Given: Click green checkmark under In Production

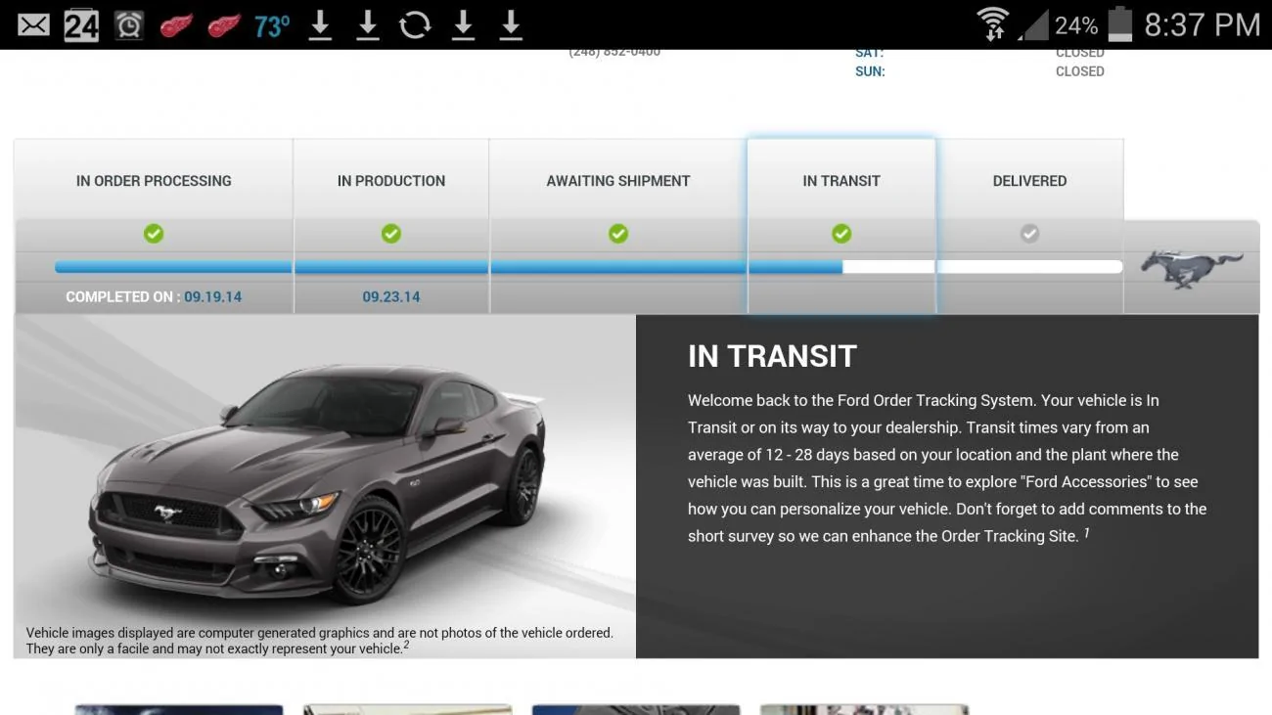Looking at the screenshot, I should [x=391, y=234].
